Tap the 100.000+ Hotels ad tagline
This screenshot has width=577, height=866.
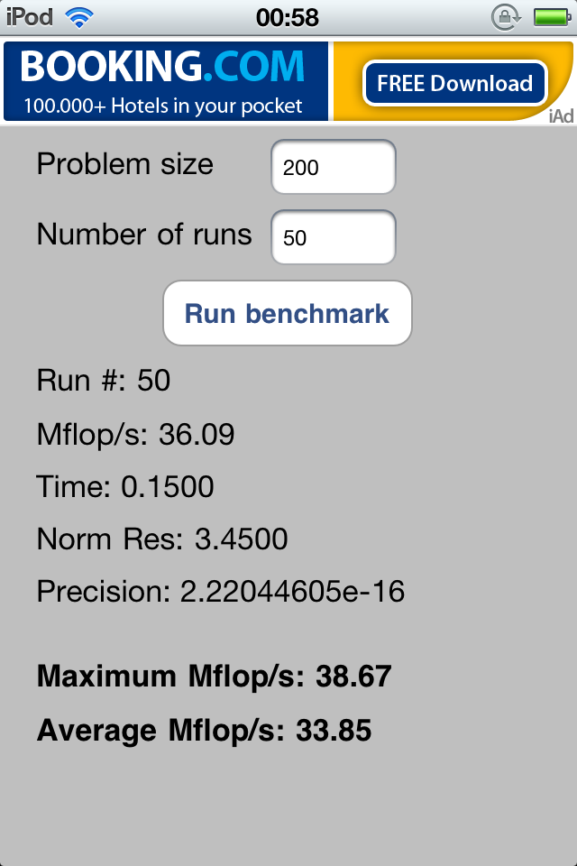[163, 106]
